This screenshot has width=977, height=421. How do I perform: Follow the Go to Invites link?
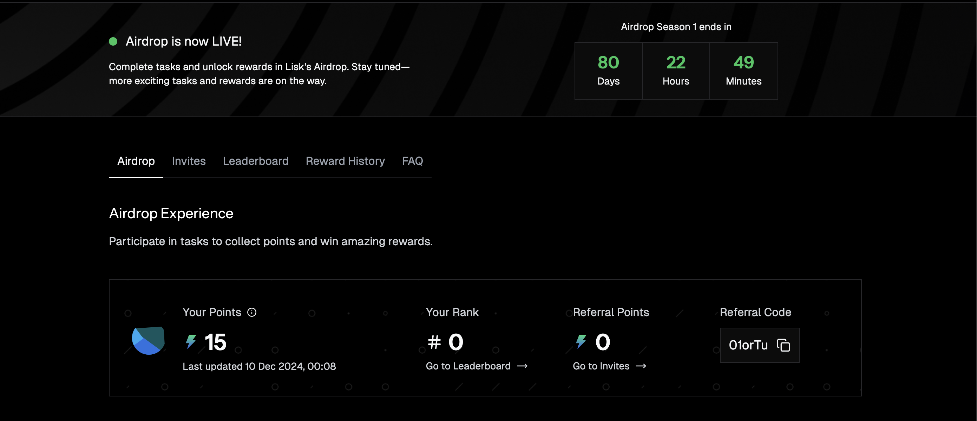tap(601, 366)
